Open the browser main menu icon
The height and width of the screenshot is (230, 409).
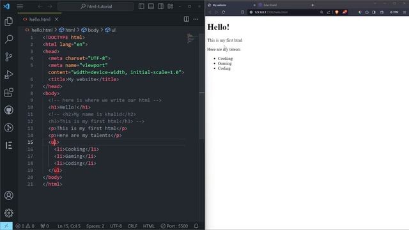[x=405, y=12]
